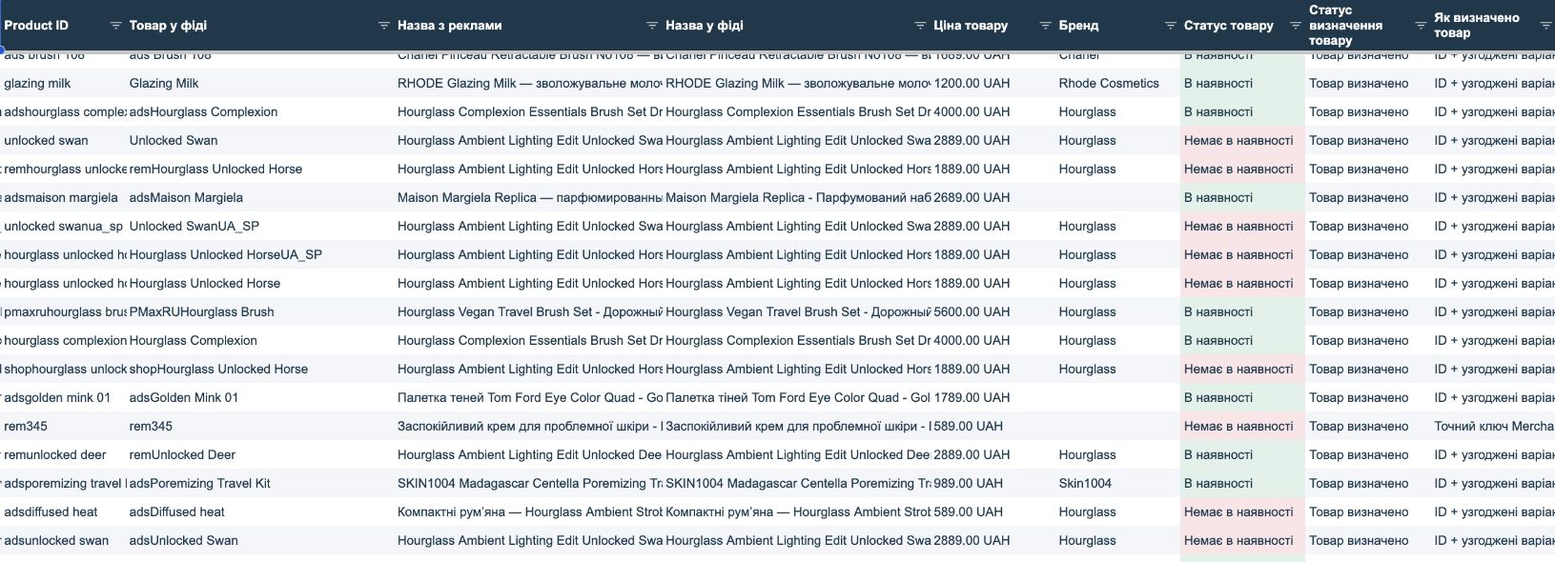Image resolution: width=1555 pixels, height=562 pixels.
Task: Open Як визначено товар filter dropdown
Action: (1545, 26)
